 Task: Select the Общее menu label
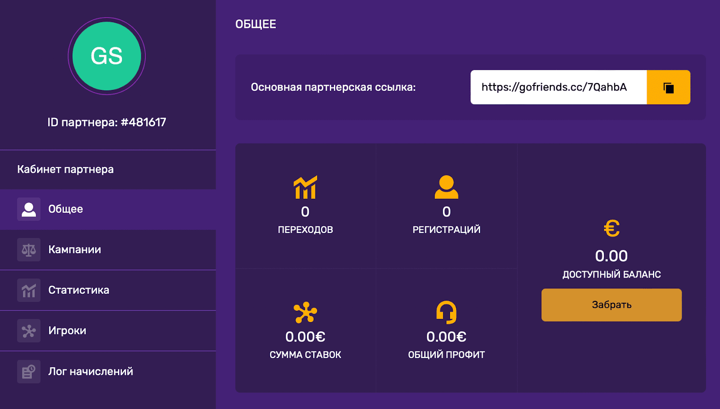coord(66,209)
